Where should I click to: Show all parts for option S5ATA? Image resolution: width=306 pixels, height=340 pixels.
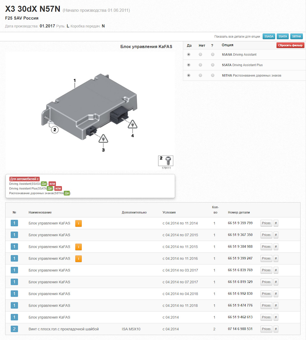pyautogui.click(x=283, y=36)
